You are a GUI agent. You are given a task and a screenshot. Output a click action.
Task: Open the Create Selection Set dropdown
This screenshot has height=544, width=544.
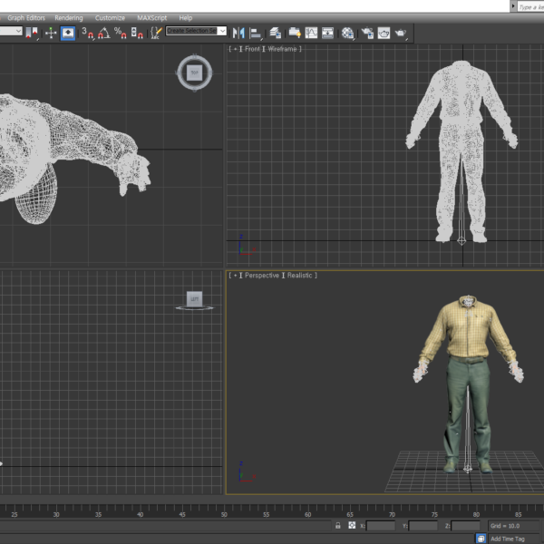[222, 31]
